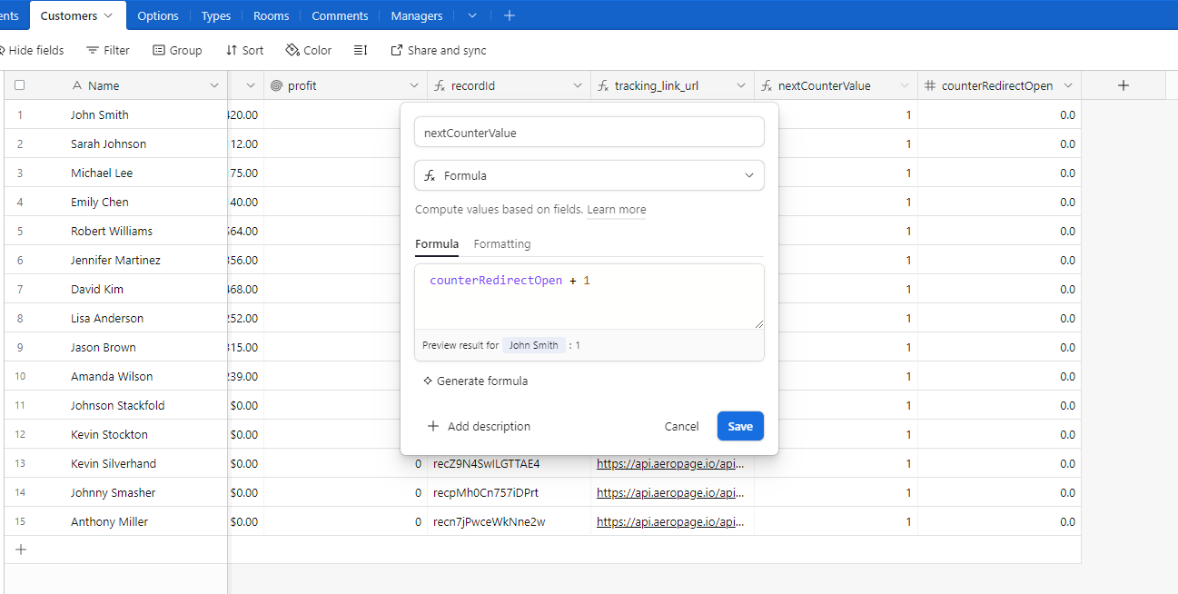
Task: Switch to the Types table tab
Action: tap(216, 15)
